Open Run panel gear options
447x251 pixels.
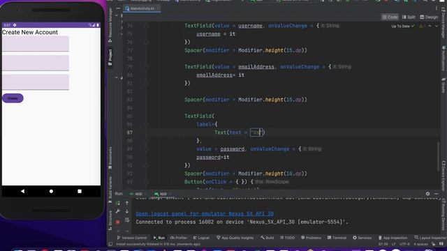click(x=427, y=194)
